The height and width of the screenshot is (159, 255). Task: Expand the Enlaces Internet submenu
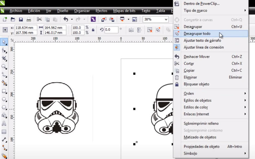tap(211, 114)
